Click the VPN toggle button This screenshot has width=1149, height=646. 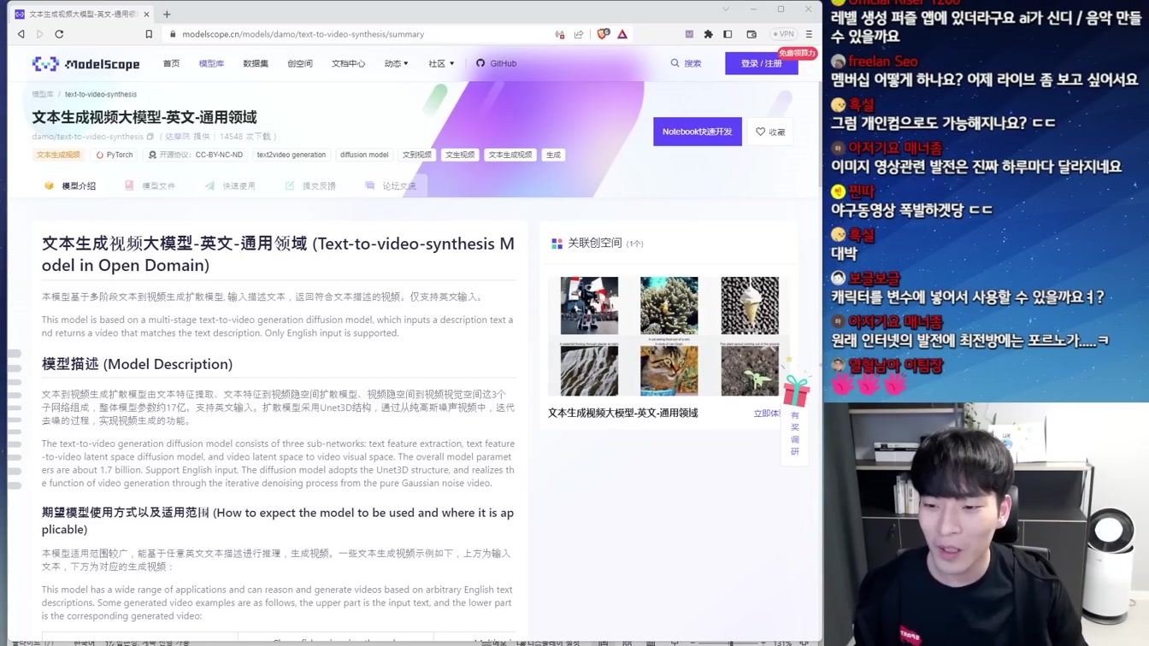point(783,34)
